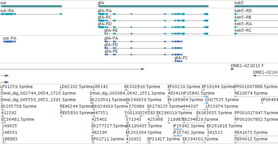Choose EST LP23974.5prime
The image size is (278, 144).
(222, 106)
